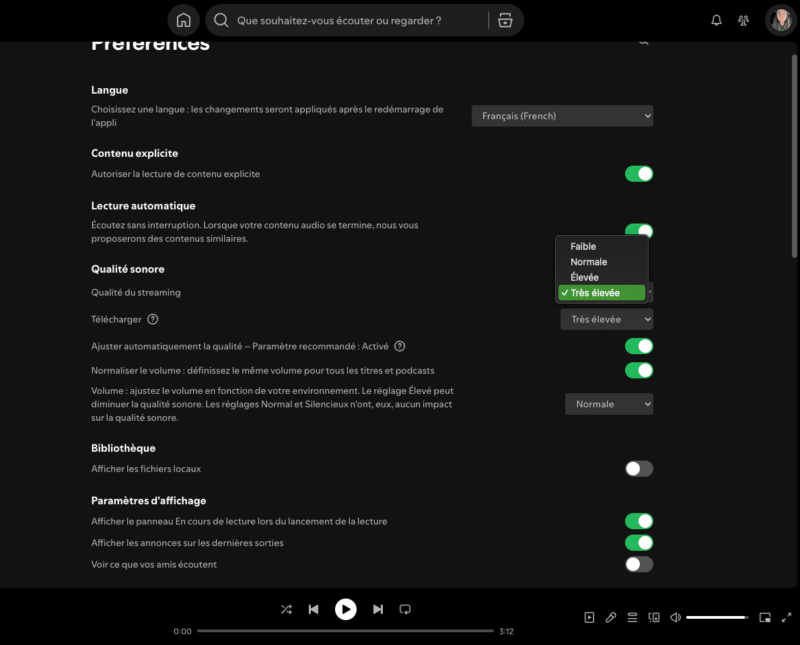Screen dimensions: 800x645
Task: Adjust the volume slider
Action: 717,617
